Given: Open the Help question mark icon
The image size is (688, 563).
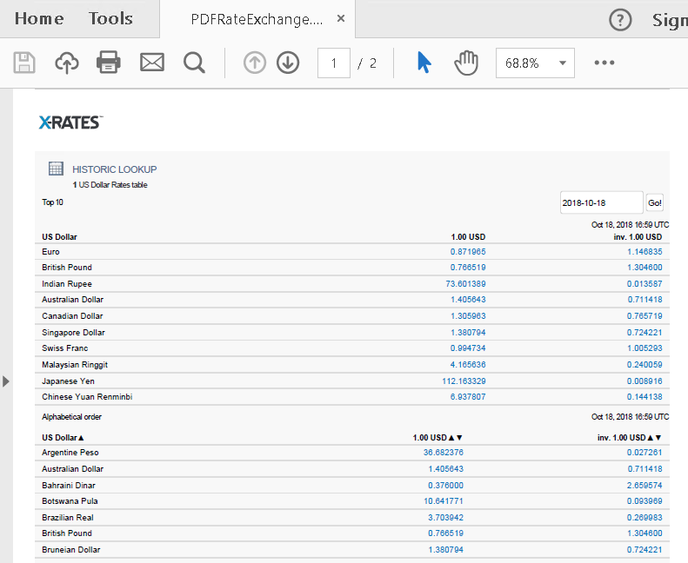Looking at the screenshot, I should pos(619,20).
